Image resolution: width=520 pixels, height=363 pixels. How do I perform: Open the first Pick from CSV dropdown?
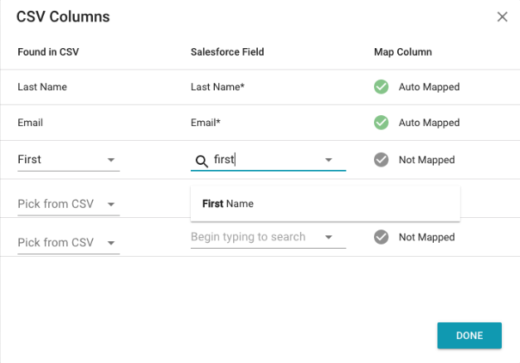tap(111, 204)
